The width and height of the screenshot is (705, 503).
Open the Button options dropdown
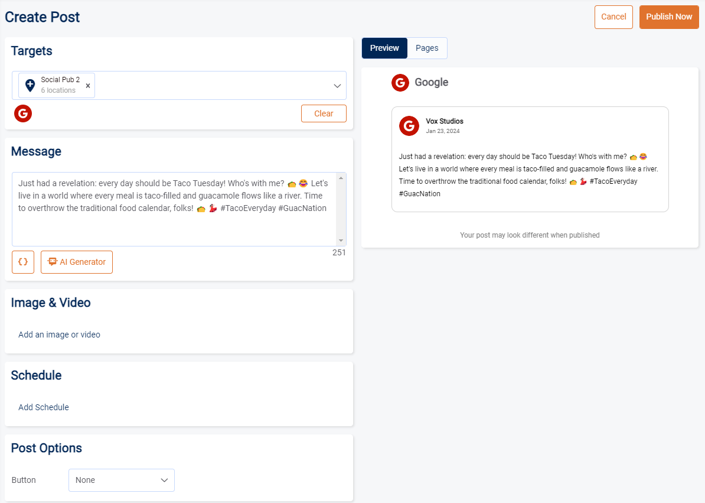tap(122, 480)
